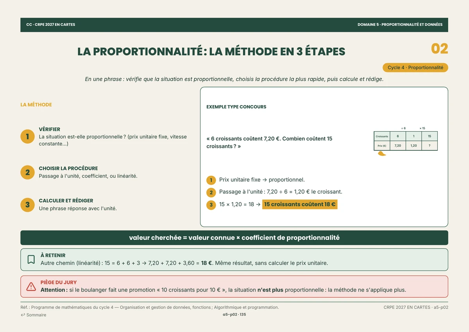This screenshot has width=469, height=332.
Task: Click the small circle 3 before '15 × 1,20 = 18'
Action: click(x=211, y=205)
